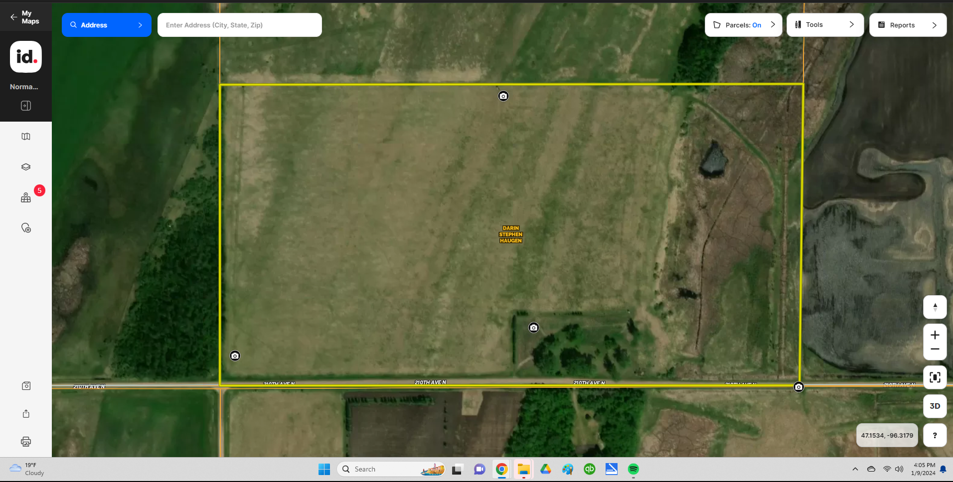
Task: Toggle Parcels On layer button
Action: pyautogui.click(x=743, y=25)
